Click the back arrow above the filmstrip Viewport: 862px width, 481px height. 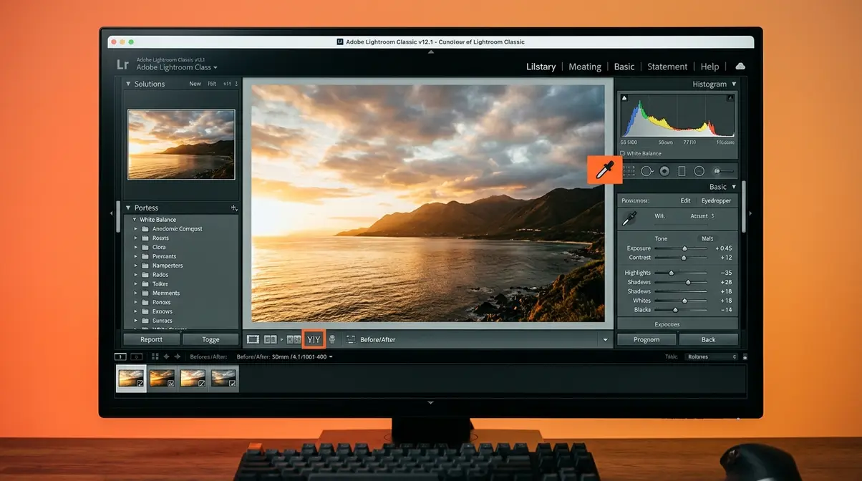[166, 356]
